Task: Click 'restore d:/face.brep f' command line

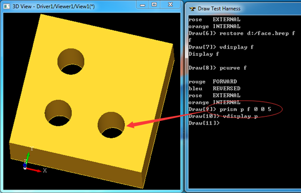Action: [242, 33]
